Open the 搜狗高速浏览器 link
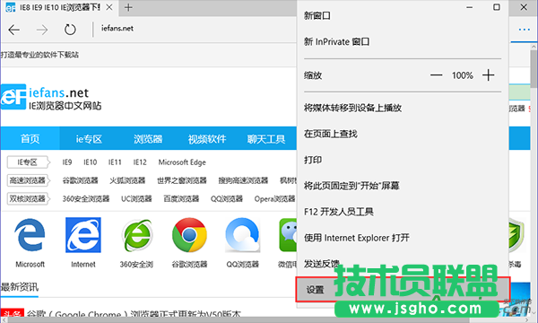This screenshot has width=538, height=323. point(243,180)
